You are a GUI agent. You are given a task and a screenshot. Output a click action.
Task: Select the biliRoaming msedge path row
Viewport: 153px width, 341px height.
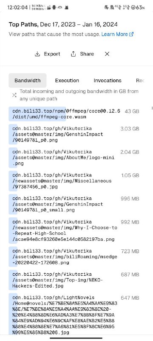coord(74,257)
